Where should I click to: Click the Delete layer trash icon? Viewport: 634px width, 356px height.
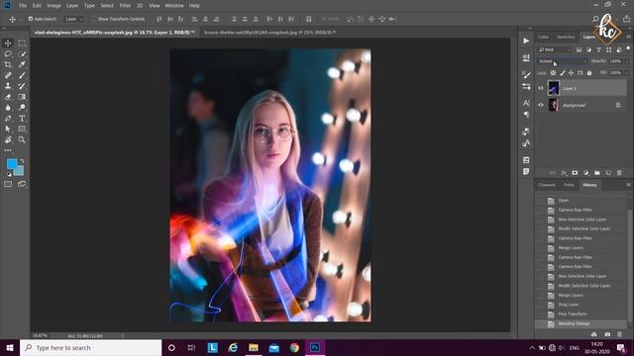tap(619, 173)
